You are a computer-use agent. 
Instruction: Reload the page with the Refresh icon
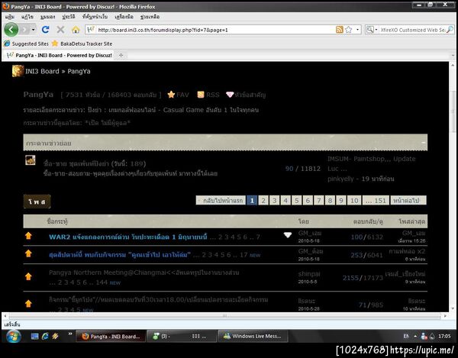45,30
